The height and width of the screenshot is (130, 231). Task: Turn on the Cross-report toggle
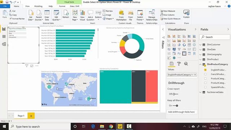click(175, 94)
